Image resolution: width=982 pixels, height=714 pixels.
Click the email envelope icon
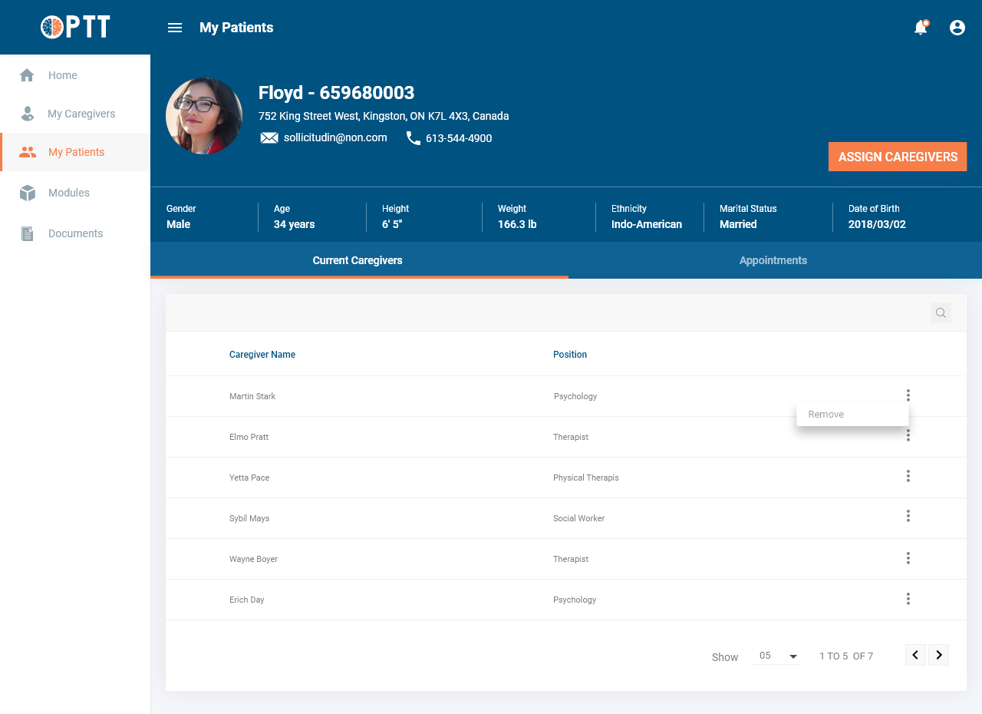(x=269, y=138)
